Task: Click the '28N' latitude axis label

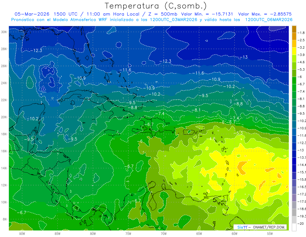Action: click(x=4, y=49)
